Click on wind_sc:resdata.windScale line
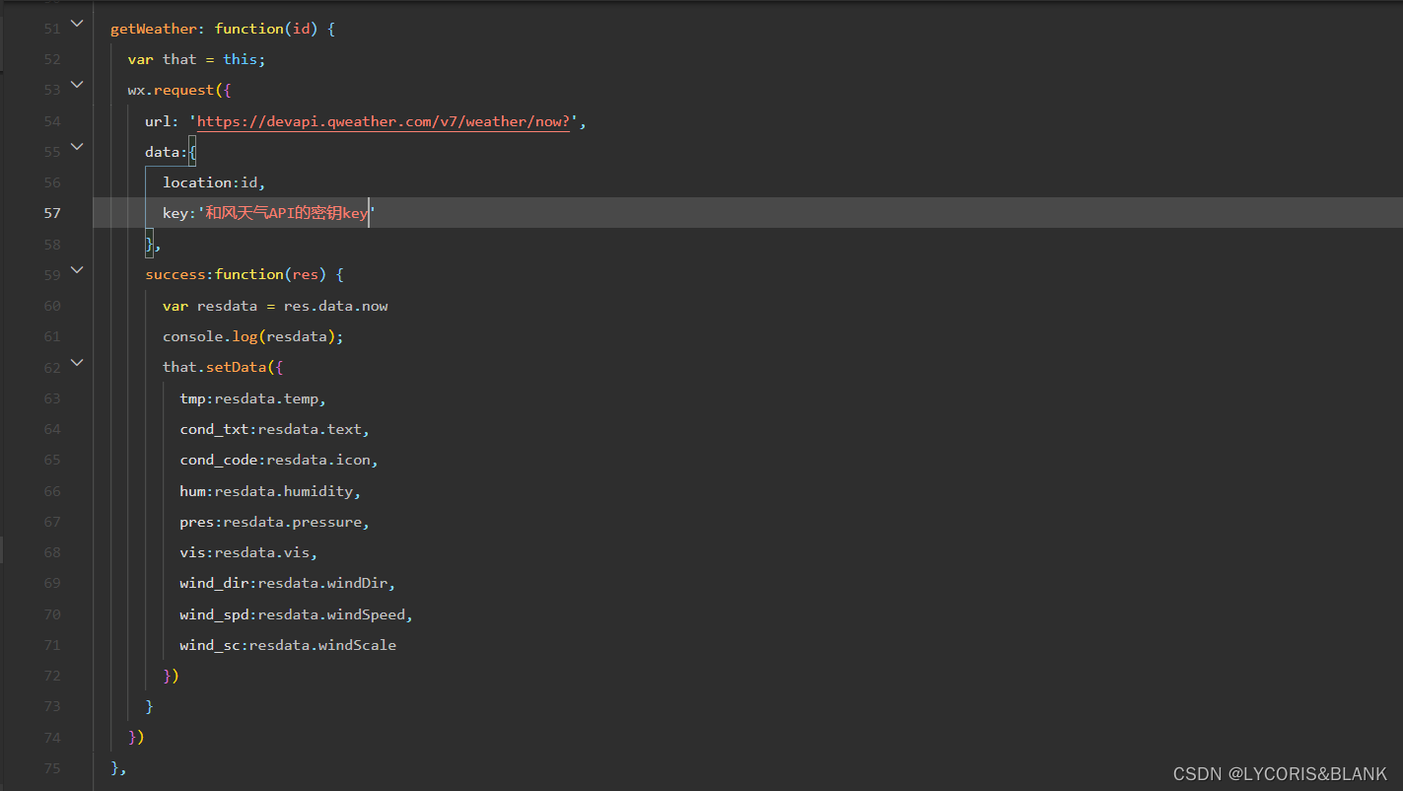The image size is (1403, 791). tap(288, 645)
